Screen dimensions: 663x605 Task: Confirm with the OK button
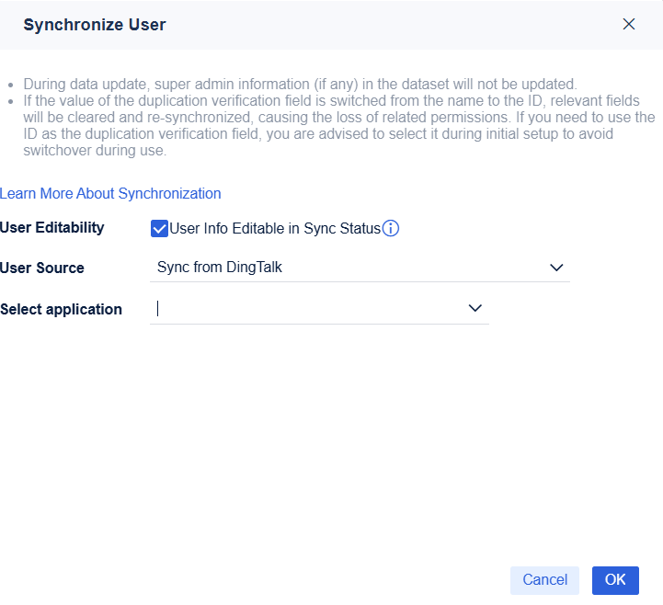pos(615,579)
